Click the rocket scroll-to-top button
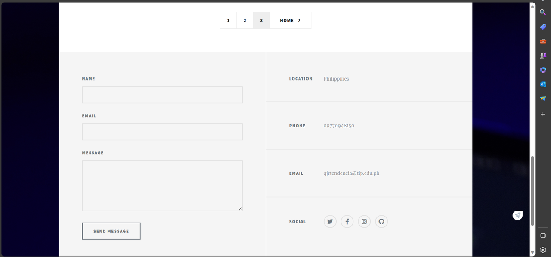Image resolution: width=551 pixels, height=257 pixels. (517, 215)
